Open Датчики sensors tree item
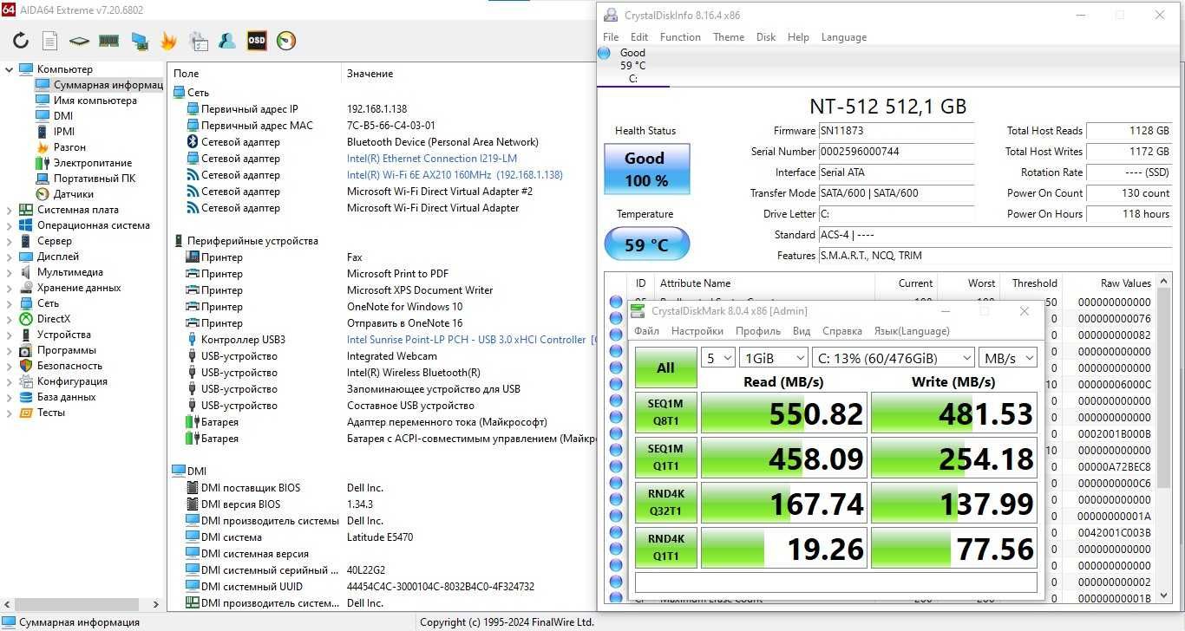Viewport: 1185px width, 631px height. pyautogui.click(x=74, y=194)
